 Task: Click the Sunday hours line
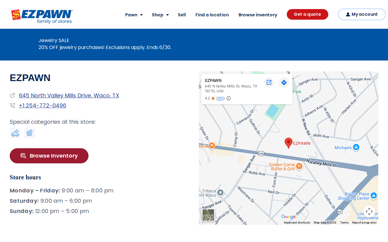point(49,211)
